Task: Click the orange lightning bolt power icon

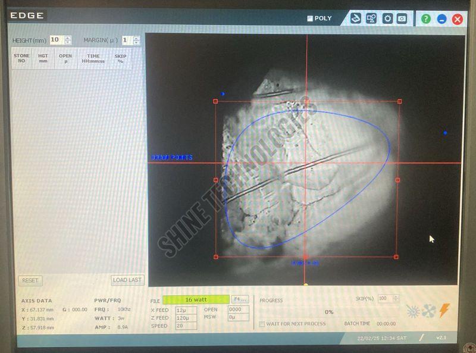Action: 444,310
